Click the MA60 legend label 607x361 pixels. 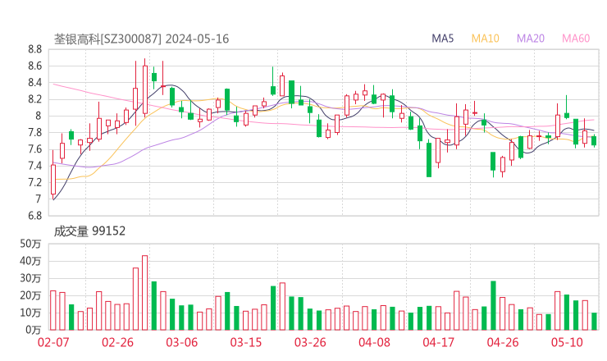point(576,39)
